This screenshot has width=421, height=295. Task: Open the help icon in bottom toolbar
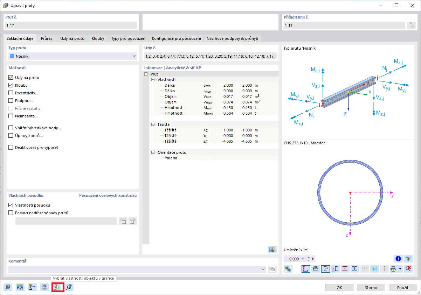click(x=8, y=287)
